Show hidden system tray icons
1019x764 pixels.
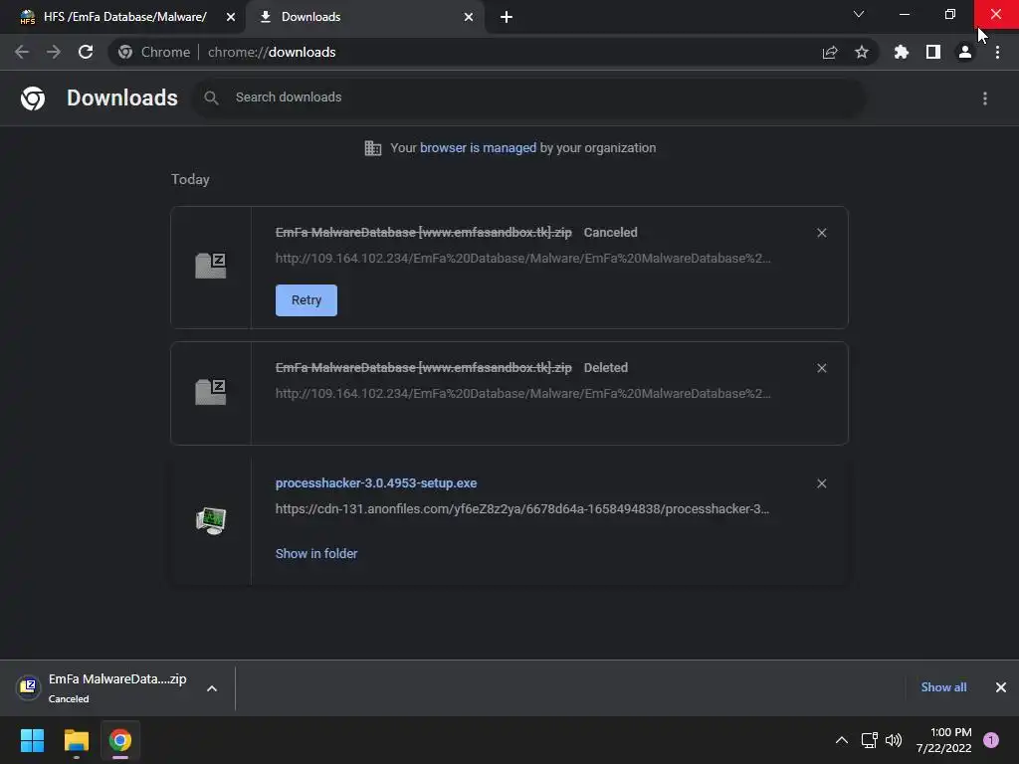click(841, 740)
